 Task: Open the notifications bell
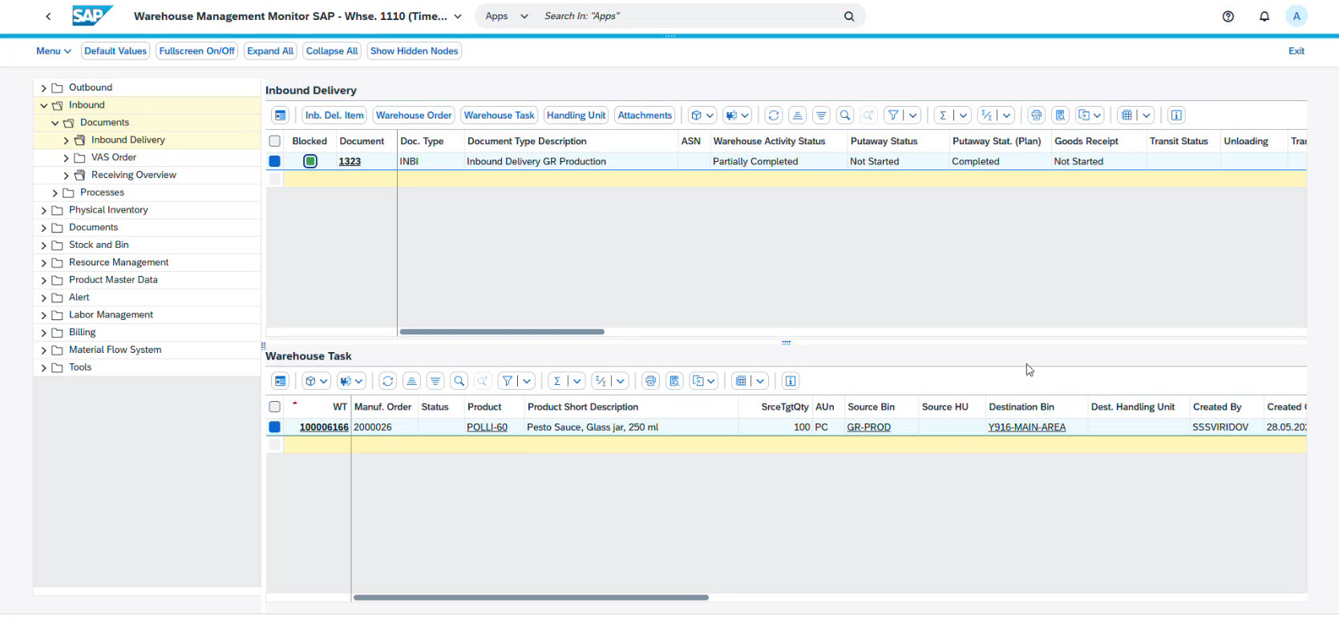(1264, 16)
